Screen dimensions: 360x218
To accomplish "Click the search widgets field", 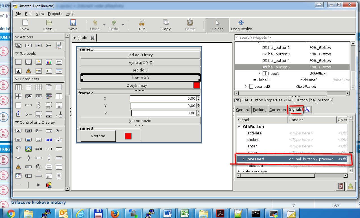I will tap(294, 37).
